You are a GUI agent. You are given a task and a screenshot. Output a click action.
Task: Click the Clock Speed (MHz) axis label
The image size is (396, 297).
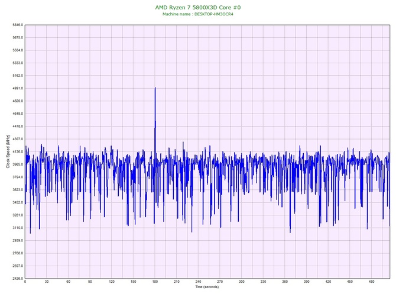coord(8,151)
